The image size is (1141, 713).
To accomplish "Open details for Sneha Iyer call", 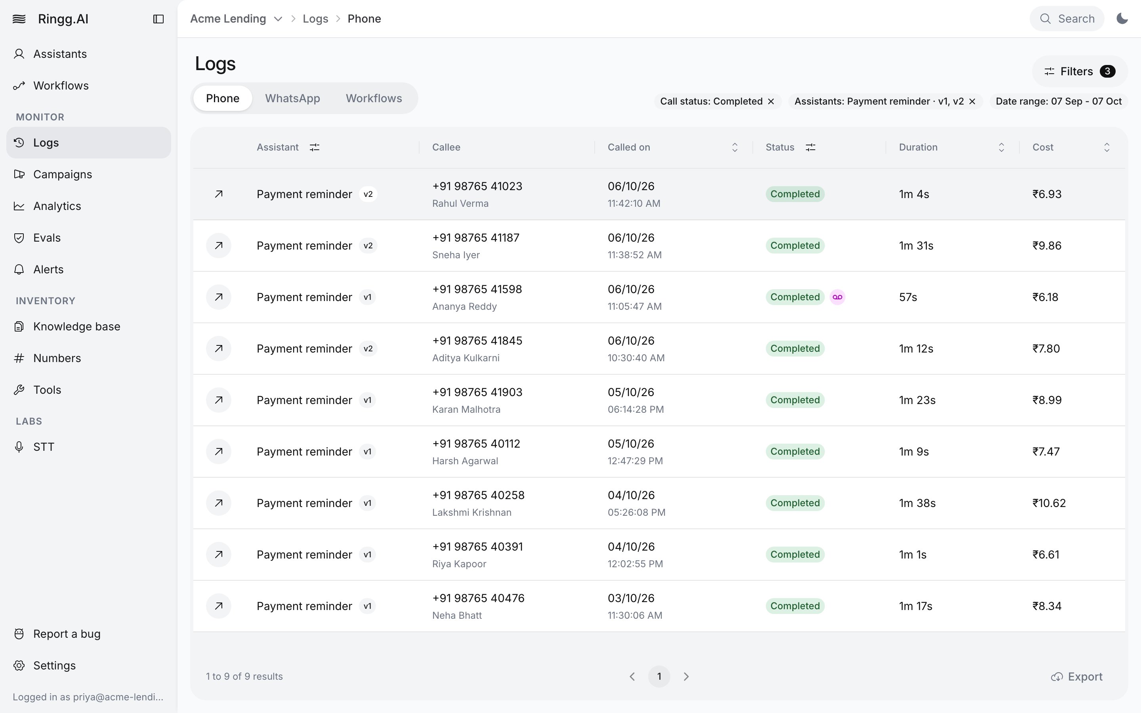I will pos(219,245).
